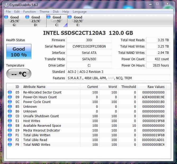Screen dimensions: 177x164
Task: Select disk E: at 32 °C
Action: tap(78, 21)
